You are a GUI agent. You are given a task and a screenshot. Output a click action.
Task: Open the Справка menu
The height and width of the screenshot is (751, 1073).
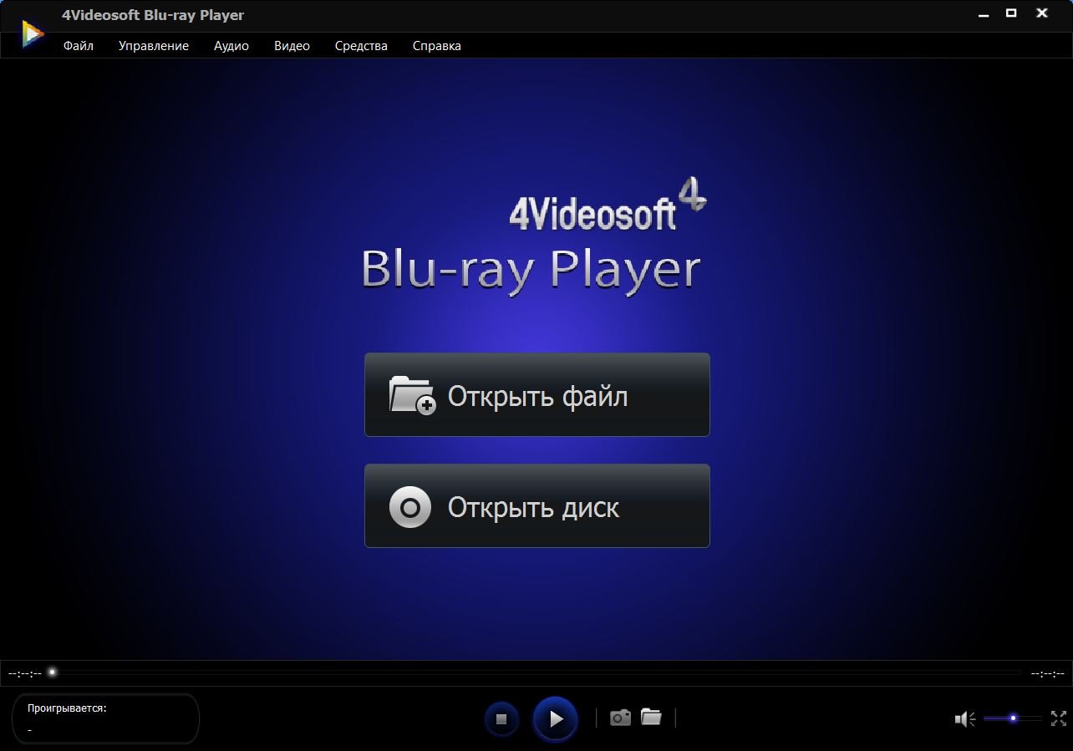[437, 46]
